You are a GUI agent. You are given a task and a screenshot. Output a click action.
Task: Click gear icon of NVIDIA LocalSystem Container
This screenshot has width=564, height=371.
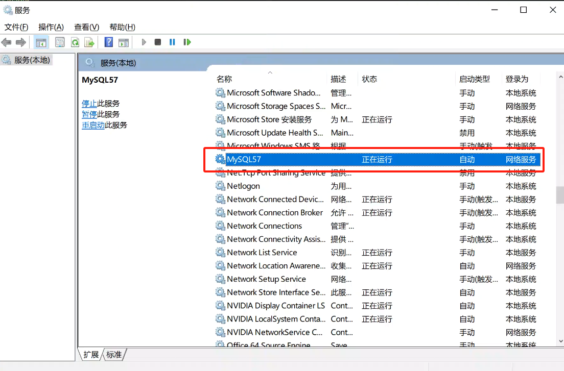coord(220,318)
